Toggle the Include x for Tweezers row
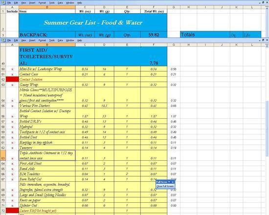This screenshot has height=215, width=269. 12,148
